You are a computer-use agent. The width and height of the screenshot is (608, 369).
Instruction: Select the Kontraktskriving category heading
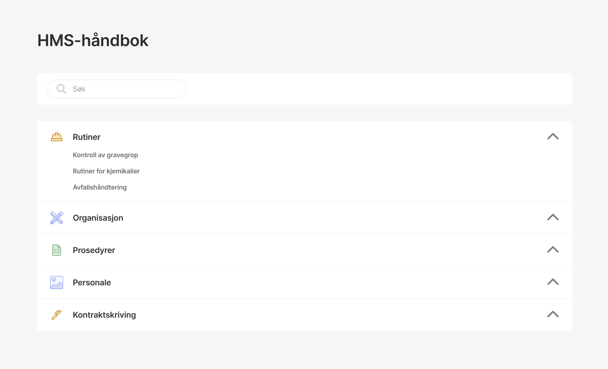pos(104,315)
